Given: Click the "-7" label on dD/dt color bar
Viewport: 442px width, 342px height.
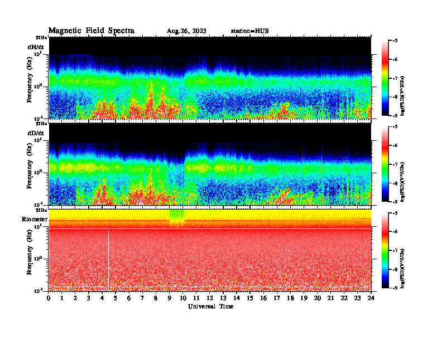Looking at the screenshot, I should [395, 164].
